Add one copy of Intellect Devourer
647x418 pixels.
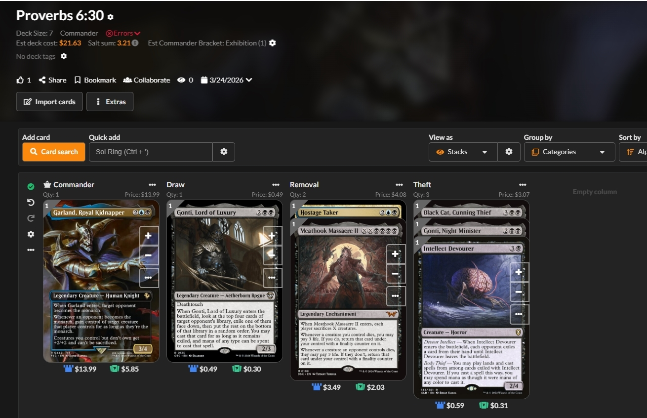519,272
